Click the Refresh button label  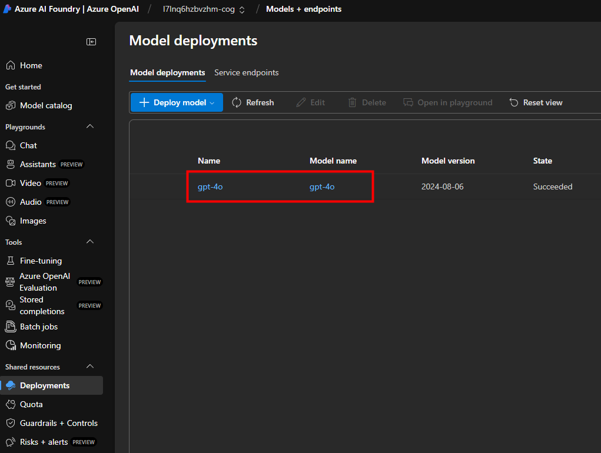(260, 102)
